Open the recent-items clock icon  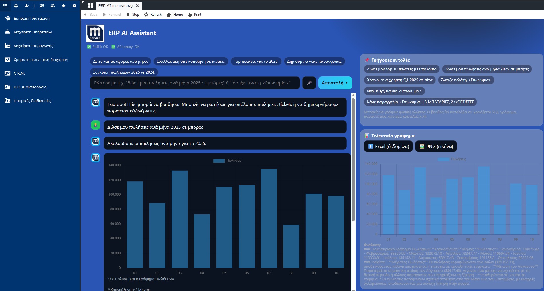[74, 5]
